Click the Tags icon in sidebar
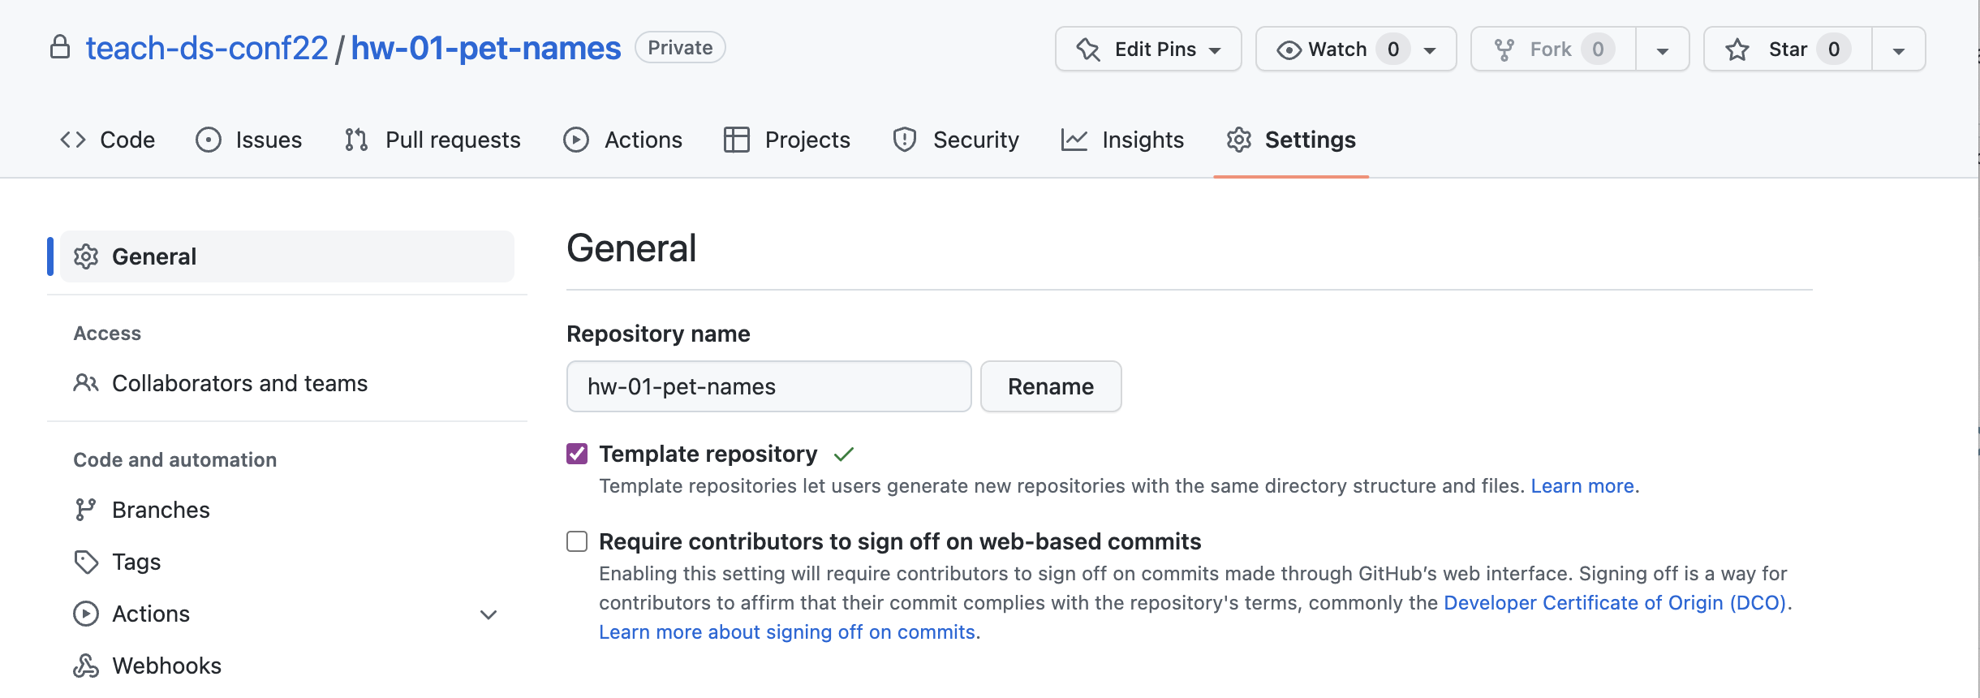The image size is (1980, 698). tap(86, 562)
